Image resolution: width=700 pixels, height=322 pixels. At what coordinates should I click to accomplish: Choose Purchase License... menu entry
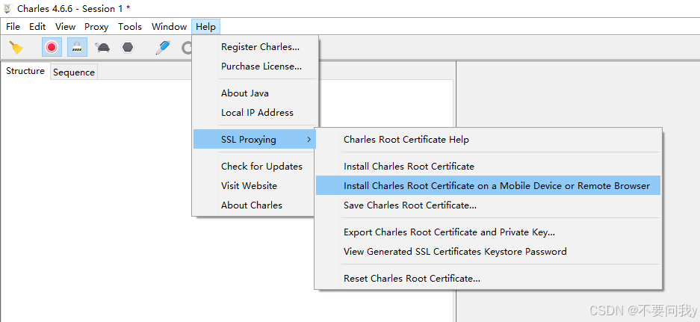click(255, 66)
